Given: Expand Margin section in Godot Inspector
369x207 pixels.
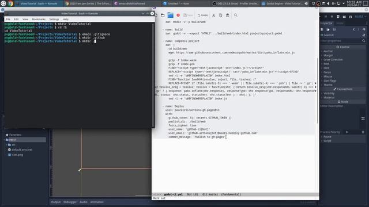Looking at the screenshot, I should [328, 55].
